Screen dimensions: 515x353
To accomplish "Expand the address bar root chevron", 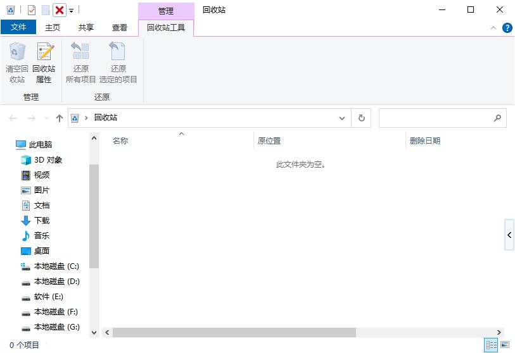I will point(86,118).
